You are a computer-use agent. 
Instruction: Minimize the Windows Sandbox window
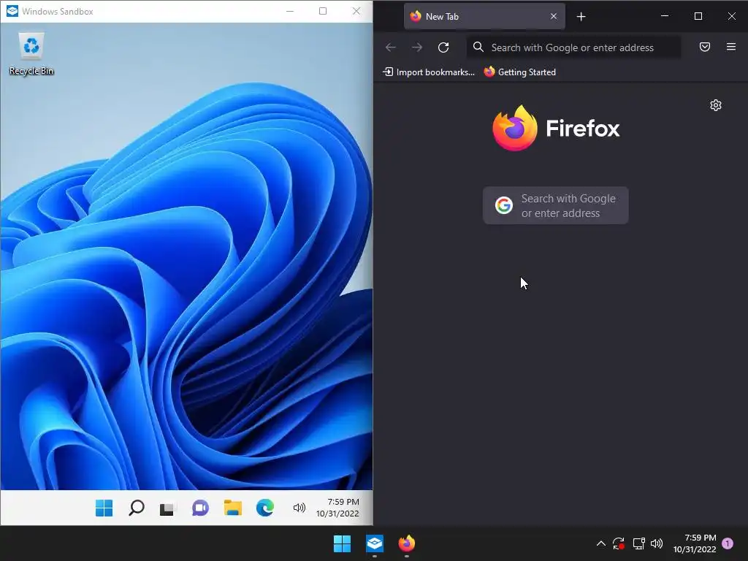point(289,11)
